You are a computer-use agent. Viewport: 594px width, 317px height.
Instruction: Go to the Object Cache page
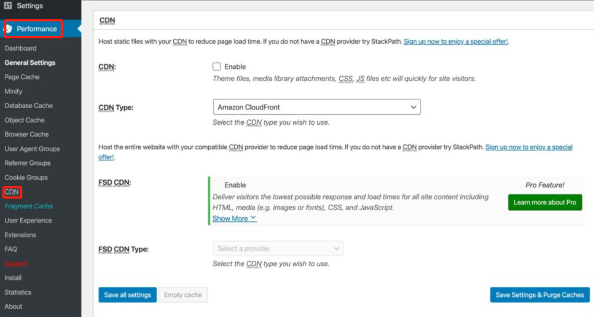[24, 120]
